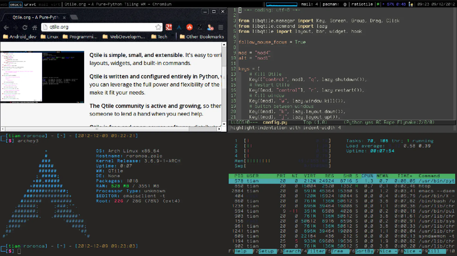Sort htop by the Command column header
Image resolution: width=457 pixels, height=256 pixels.
(x=429, y=176)
